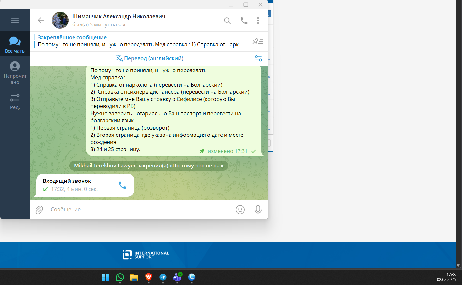The image size is (462, 285).
Task: Click the Входящий звонок call title
Action: pos(67,181)
